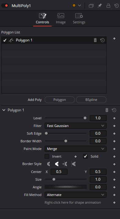The width and height of the screenshot is (120, 219).
Task: Click the shape animation right-click text
Action: coord(73,202)
